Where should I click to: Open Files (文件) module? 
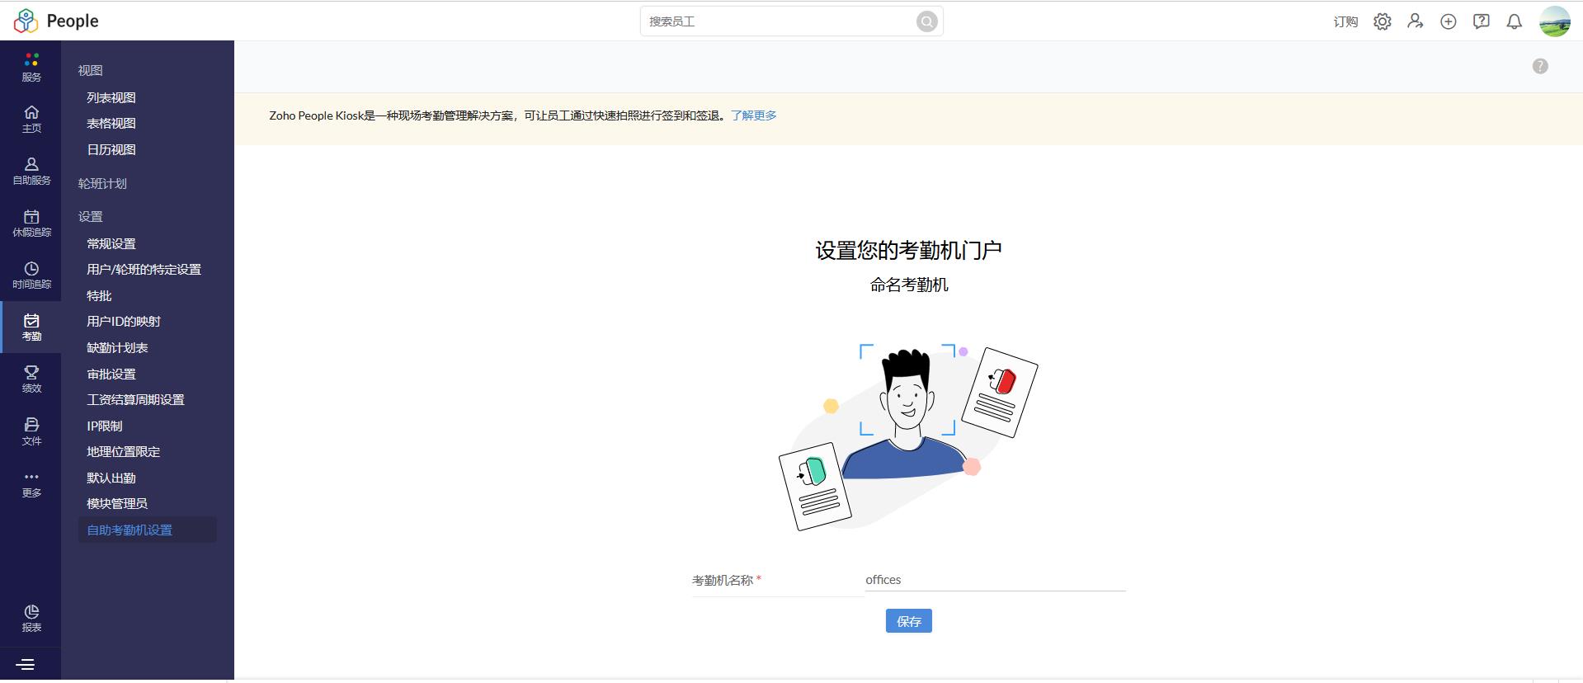click(31, 431)
